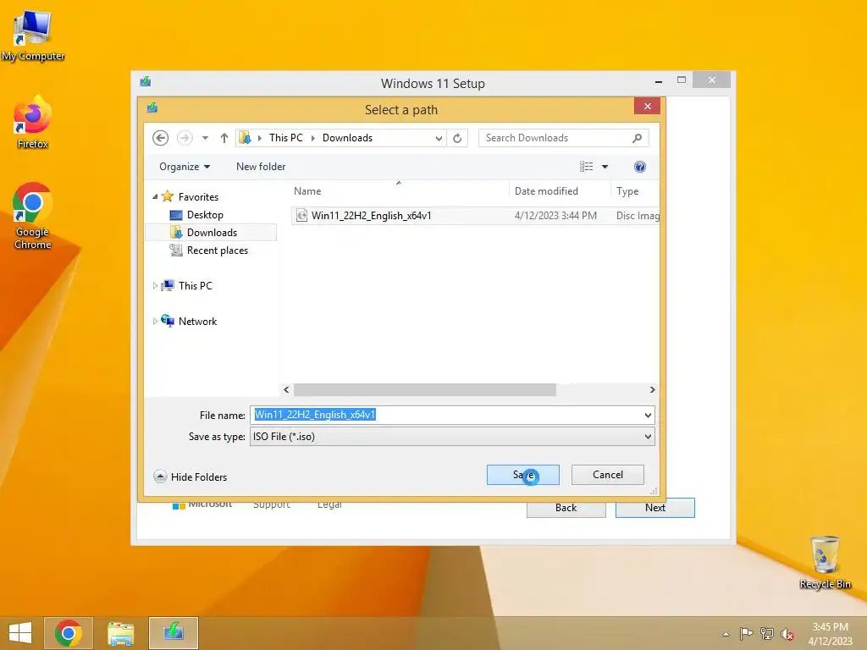
Task: Click the horizontal scrollbar thumb
Action: [x=425, y=389]
